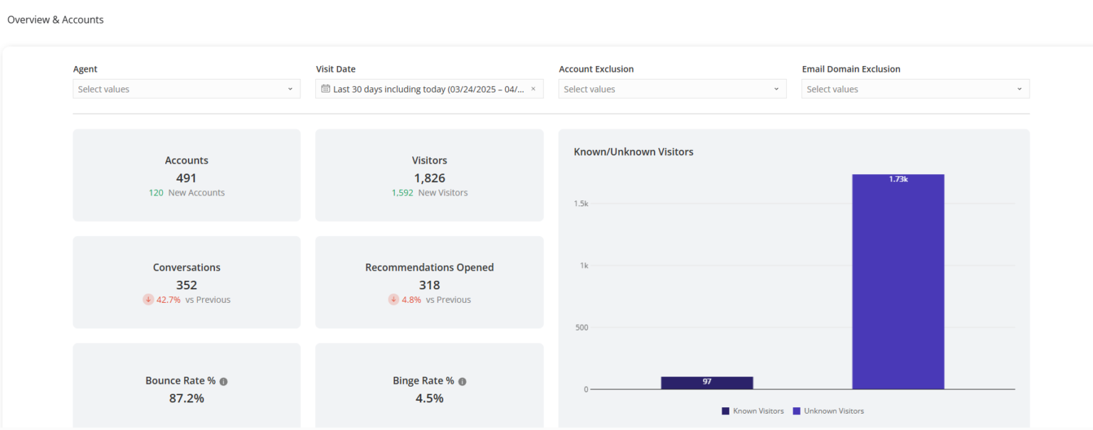Click the Overview & Accounts page title
Screen dimensions: 1093x430
pyautogui.click(x=55, y=19)
